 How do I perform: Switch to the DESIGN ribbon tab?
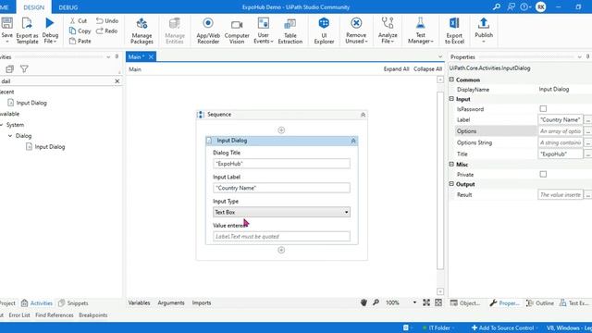[x=33, y=7]
